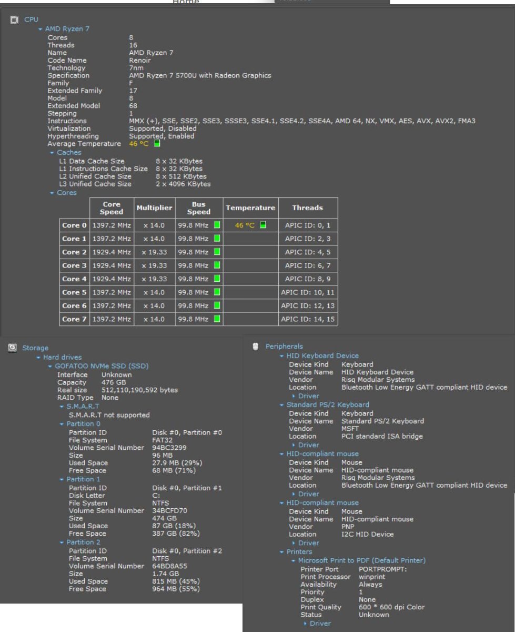Click threads cell 'APIC ID: 0, 1'
This screenshot has height=632, width=515.
coord(308,225)
